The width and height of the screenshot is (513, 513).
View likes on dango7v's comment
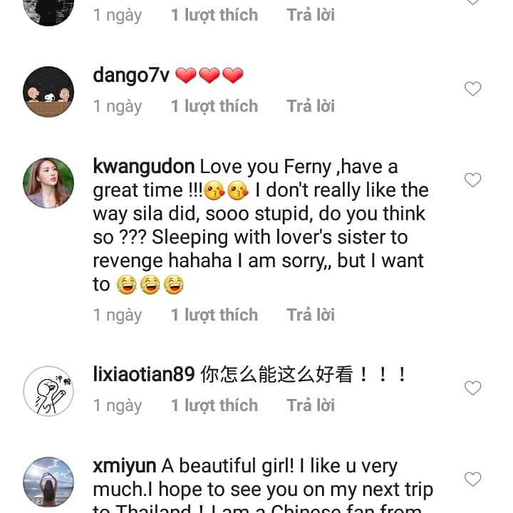point(214,106)
